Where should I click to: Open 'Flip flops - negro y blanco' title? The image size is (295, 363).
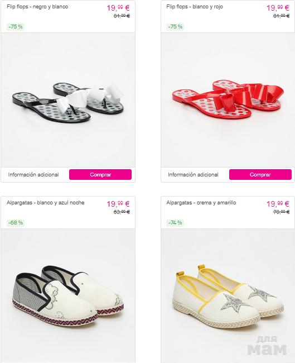coord(37,7)
